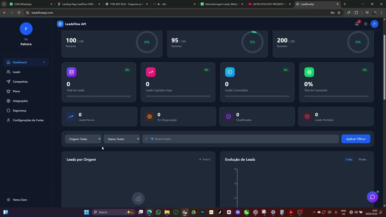Toggle theme with sun icon in header

coord(365,24)
